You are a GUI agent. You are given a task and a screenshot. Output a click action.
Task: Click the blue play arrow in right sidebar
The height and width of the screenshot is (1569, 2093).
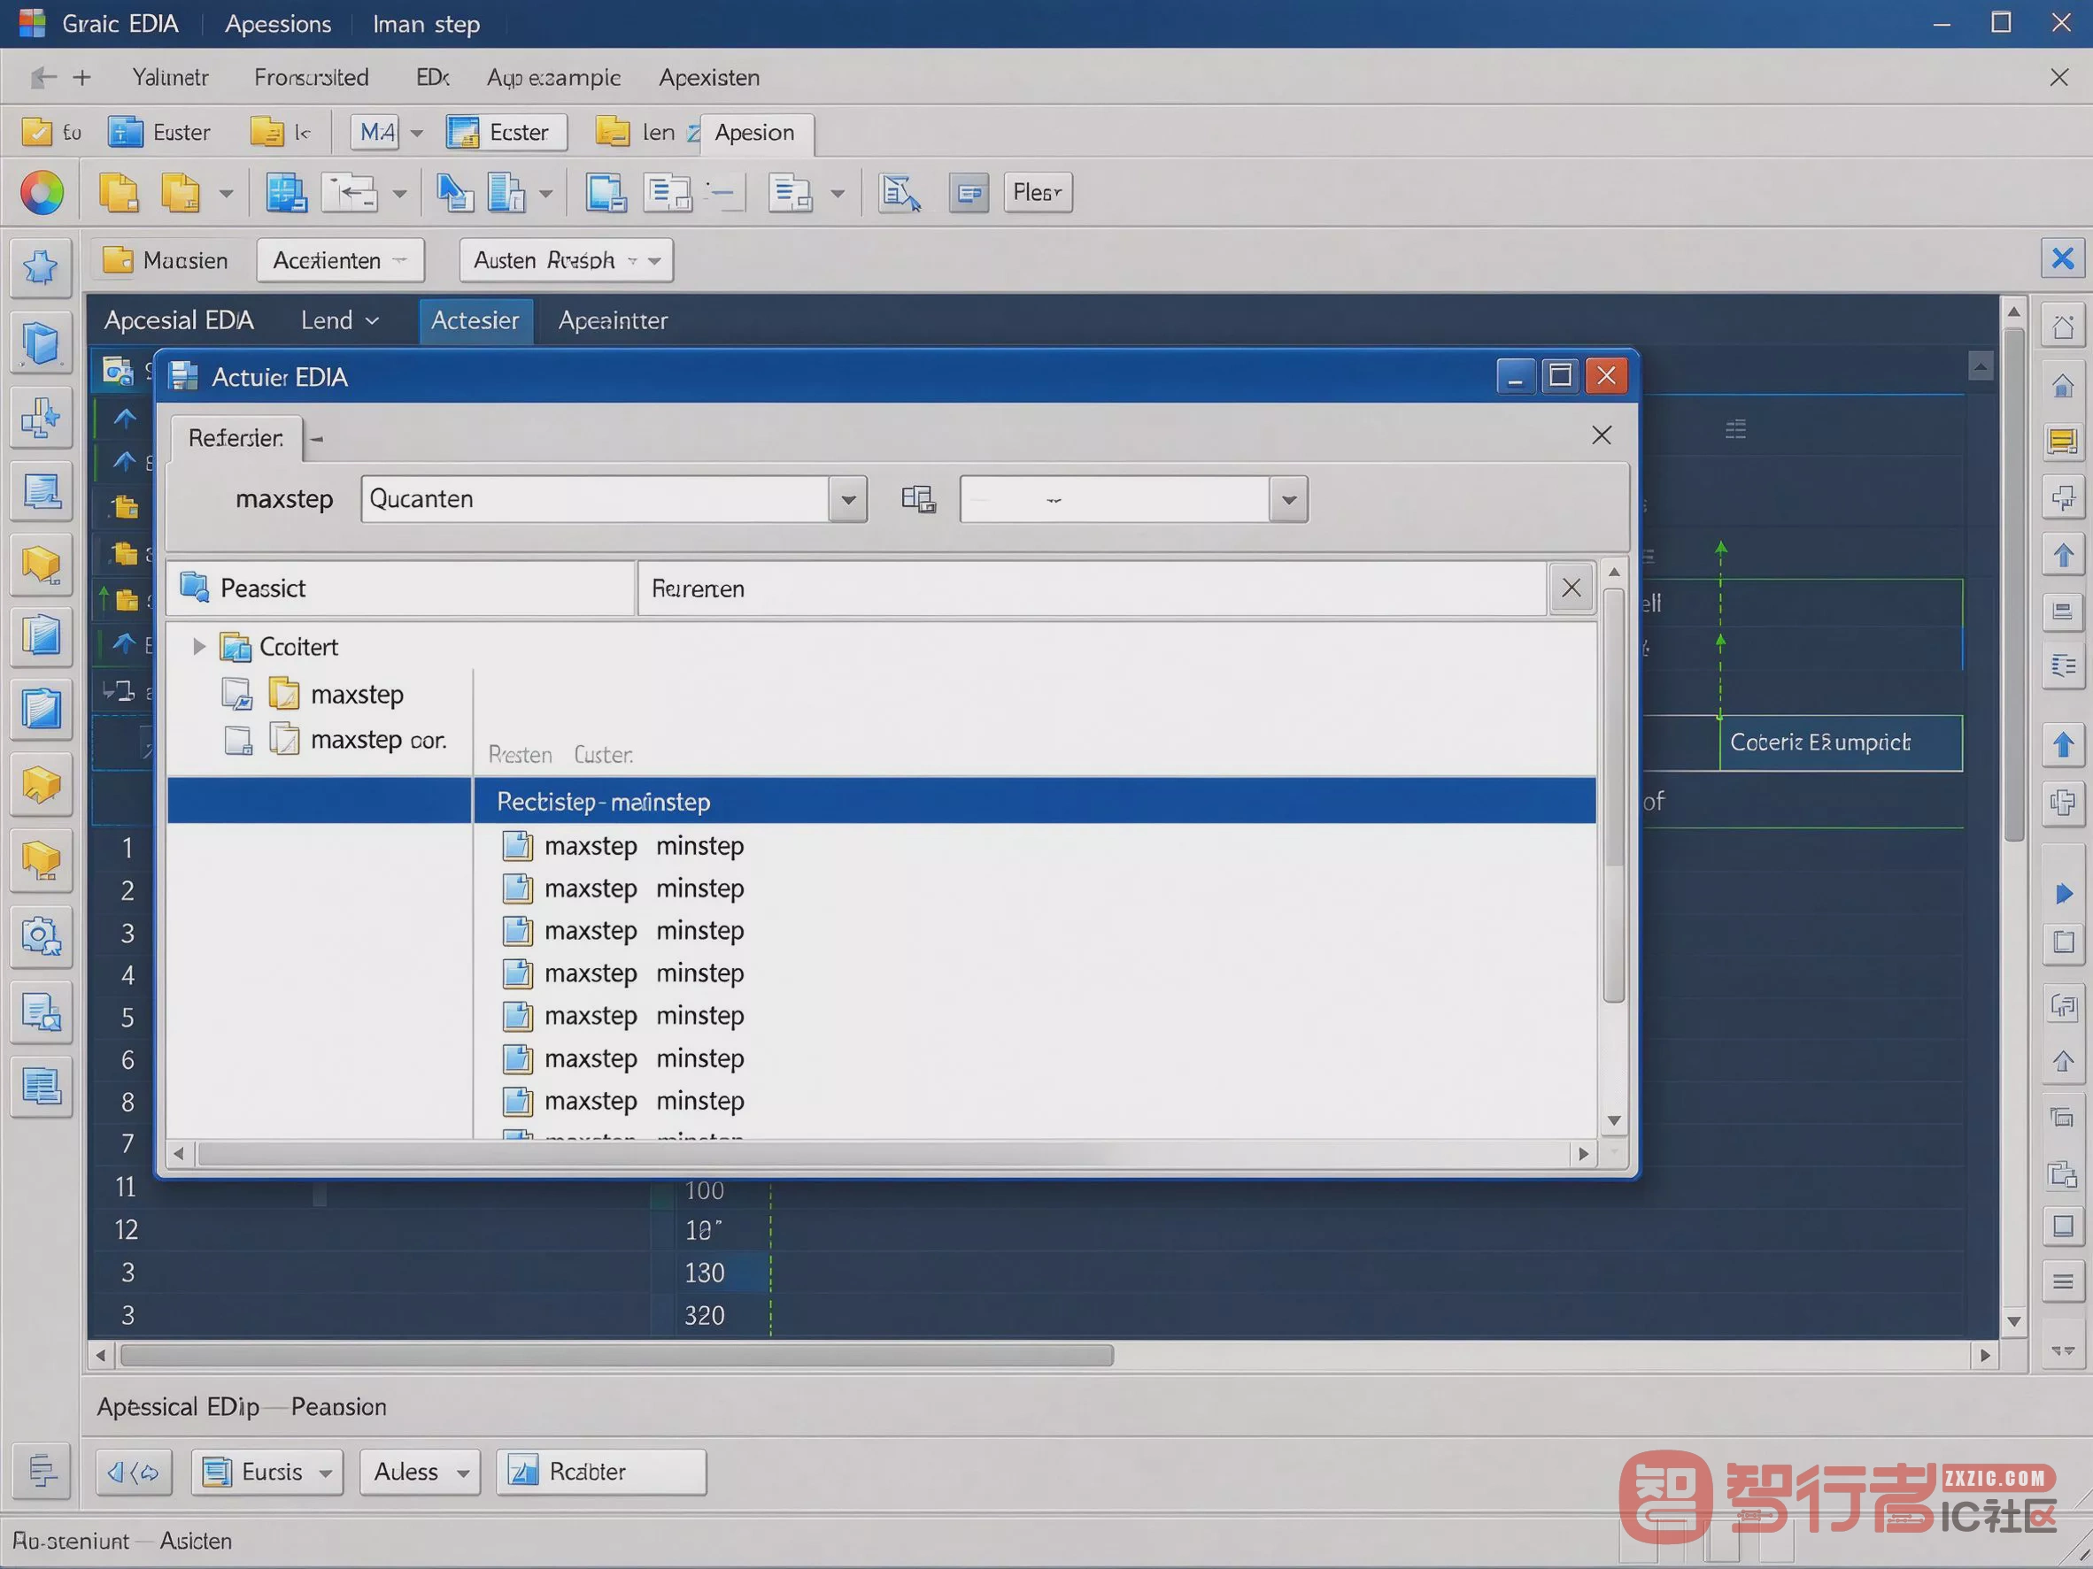(2064, 894)
